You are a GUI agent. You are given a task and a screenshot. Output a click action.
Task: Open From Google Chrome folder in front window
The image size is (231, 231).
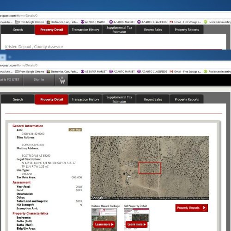[x=30, y=72]
